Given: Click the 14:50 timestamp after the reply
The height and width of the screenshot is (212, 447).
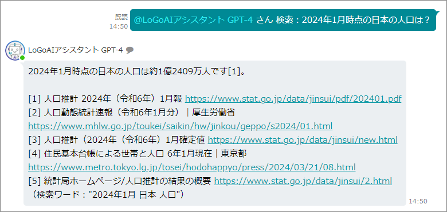Looking at the screenshot, I should pos(418,201).
